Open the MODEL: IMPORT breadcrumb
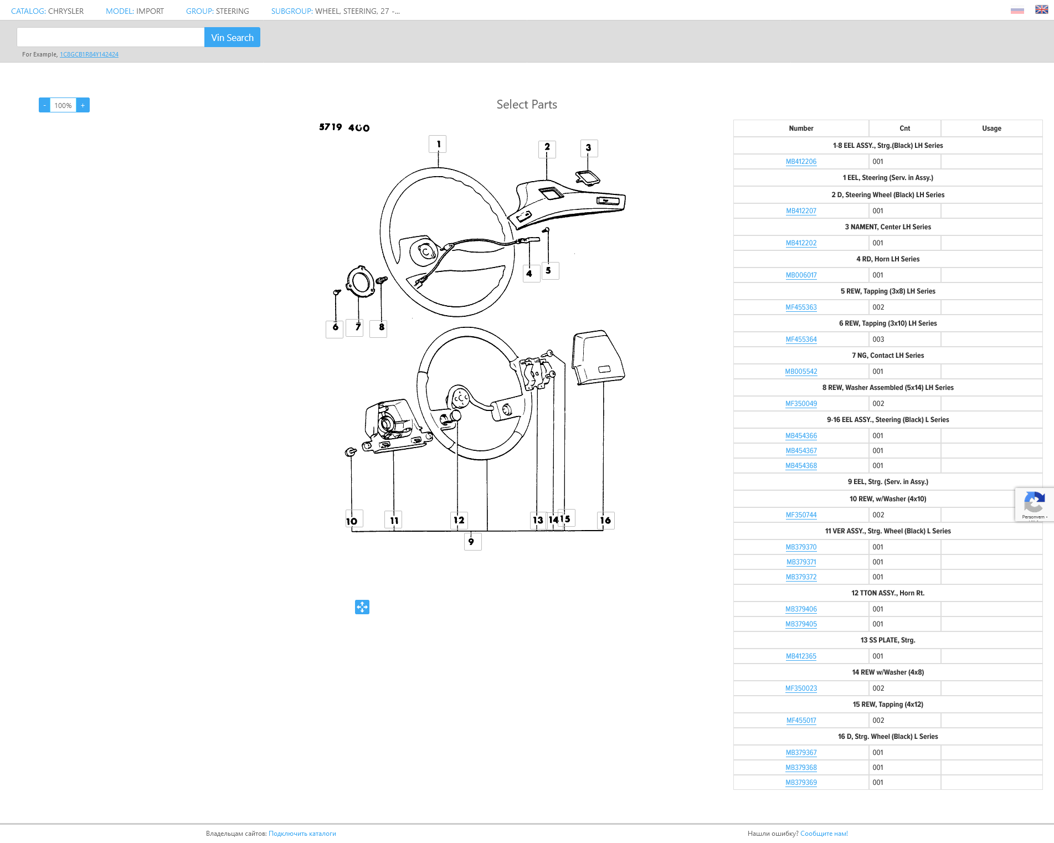 coord(135,11)
